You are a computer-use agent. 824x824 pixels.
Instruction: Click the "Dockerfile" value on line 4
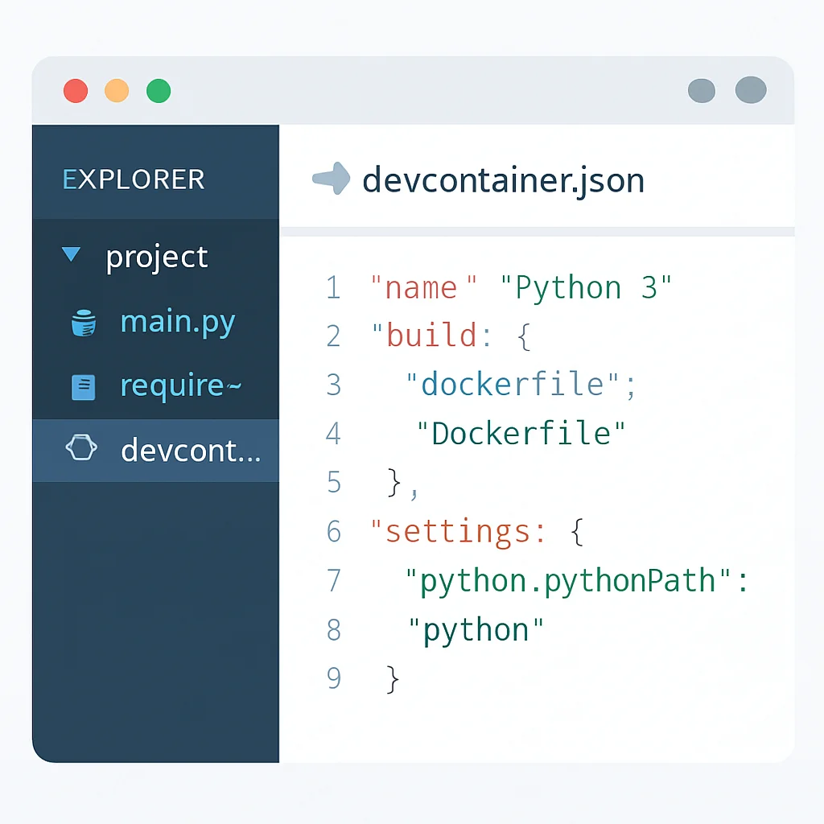point(521,434)
